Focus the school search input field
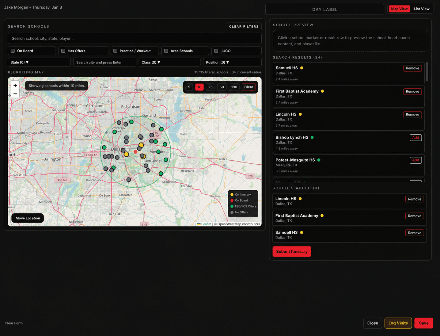This screenshot has width=440, height=336. tap(135, 38)
